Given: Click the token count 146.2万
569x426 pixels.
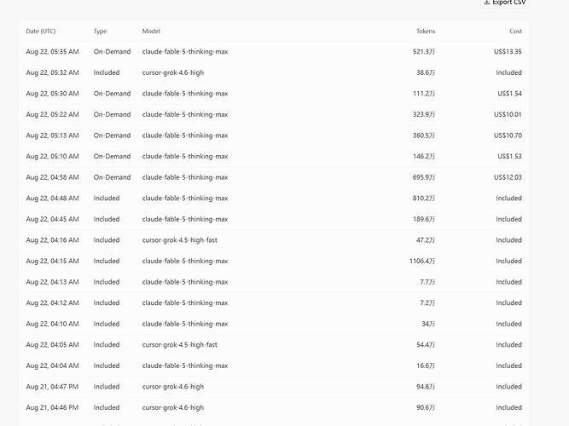Looking at the screenshot, I should coord(424,157).
